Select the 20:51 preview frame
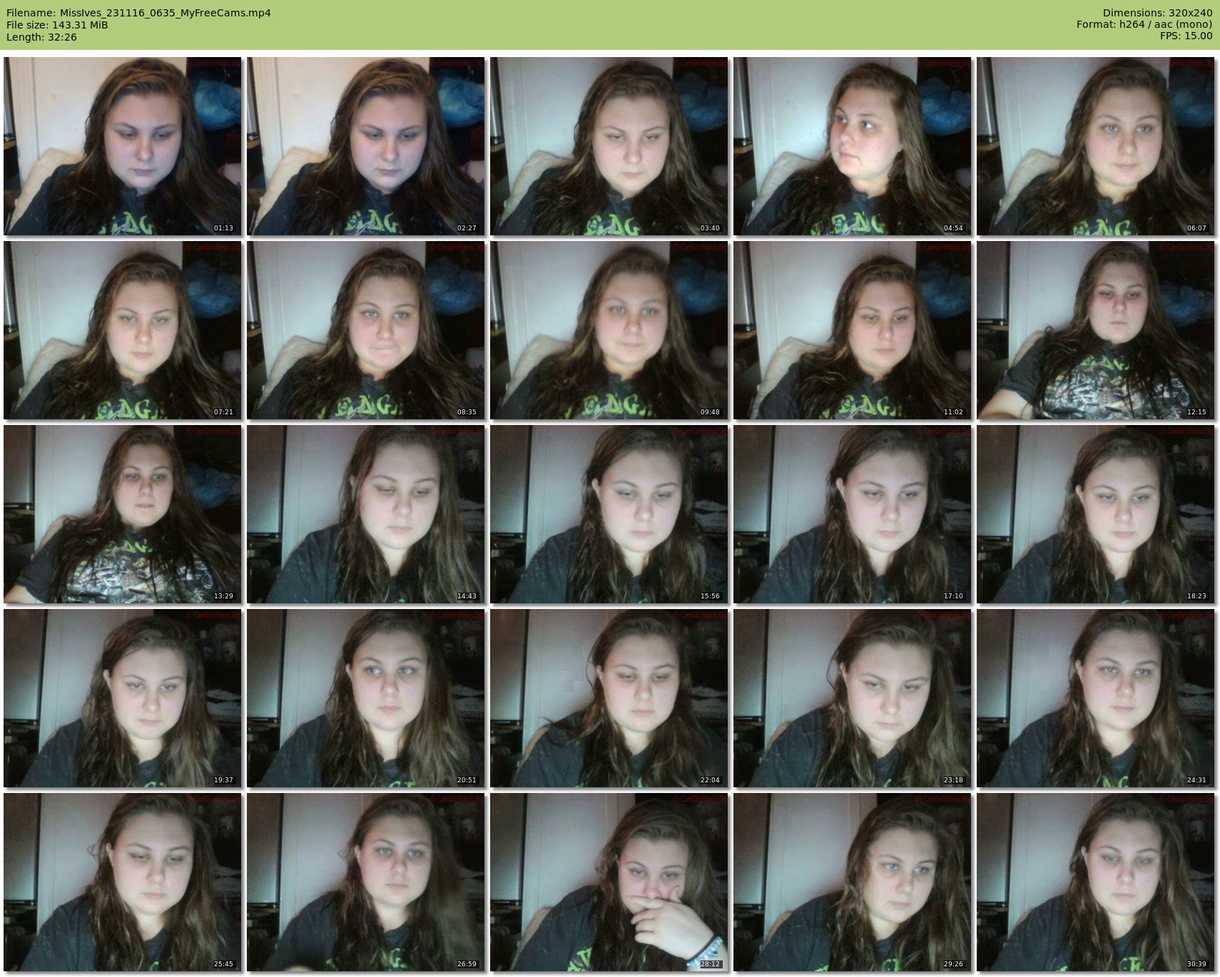The image size is (1220, 977). [366, 698]
